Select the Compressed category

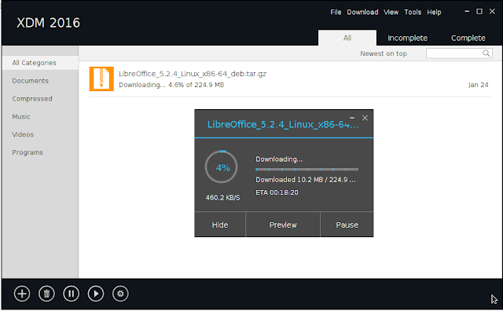point(32,98)
